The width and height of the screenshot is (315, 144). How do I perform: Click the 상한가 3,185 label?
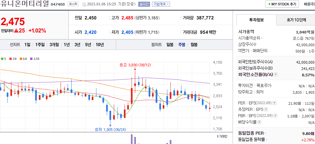(147, 18)
